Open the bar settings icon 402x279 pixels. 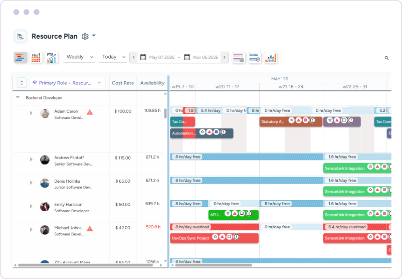coord(239,58)
